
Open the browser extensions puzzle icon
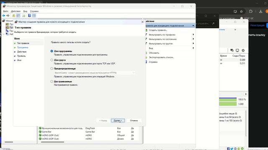tap(251, 11)
